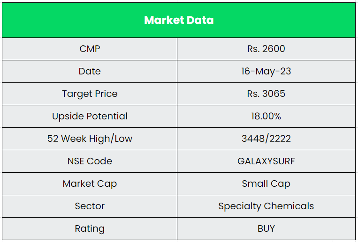
Task: Click the Date label cell
Action: click(90, 71)
